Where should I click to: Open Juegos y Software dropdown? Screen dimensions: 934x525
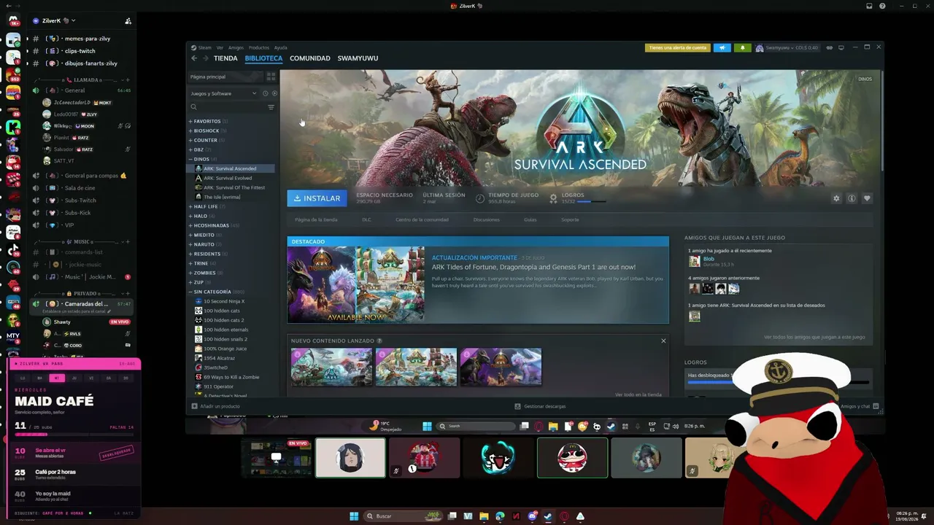pos(223,93)
